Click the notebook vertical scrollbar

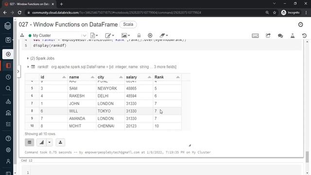pos(307,157)
